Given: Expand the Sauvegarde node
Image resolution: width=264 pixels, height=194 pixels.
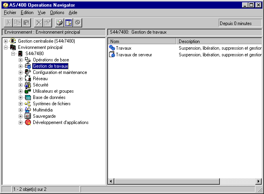Looking at the screenshot, I should pos(20,117).
